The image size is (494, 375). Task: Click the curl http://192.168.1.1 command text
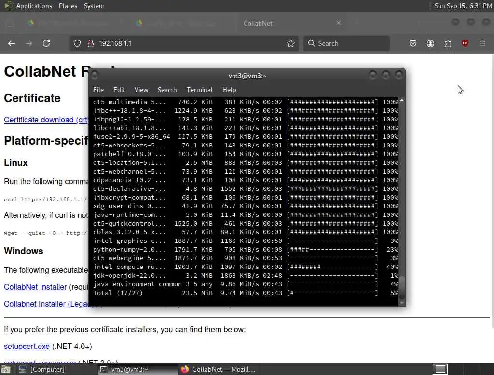tap(46, 199)
